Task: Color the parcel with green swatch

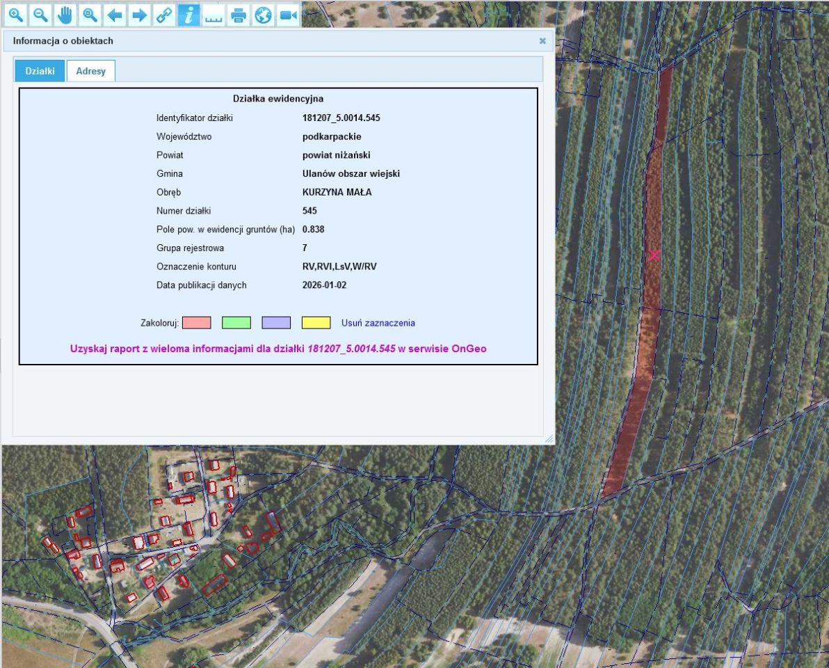Action: pos(236,323)
